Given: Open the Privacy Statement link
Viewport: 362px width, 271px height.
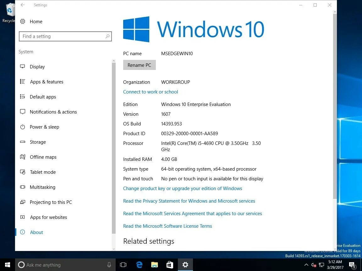Looking at the screenshot, I should [x=189, y=201].
